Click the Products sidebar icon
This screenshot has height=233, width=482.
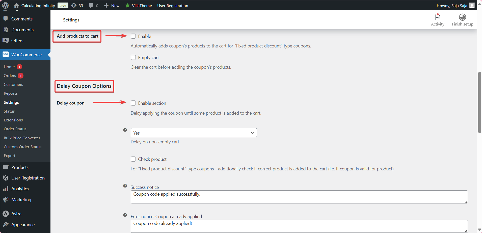(x=6, y=167)
